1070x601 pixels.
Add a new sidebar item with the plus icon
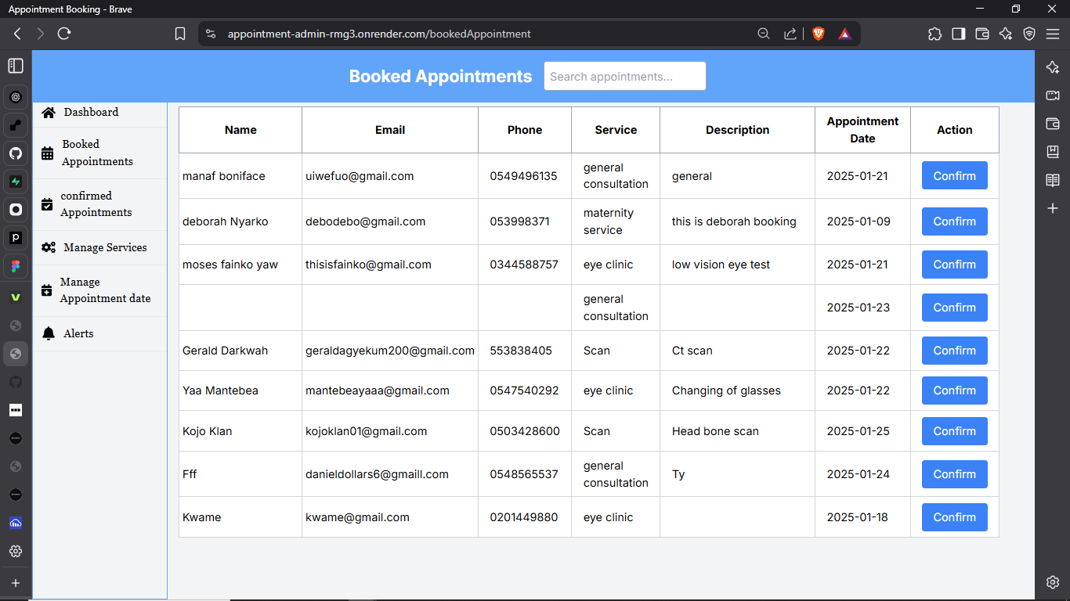click(1052, 208)
